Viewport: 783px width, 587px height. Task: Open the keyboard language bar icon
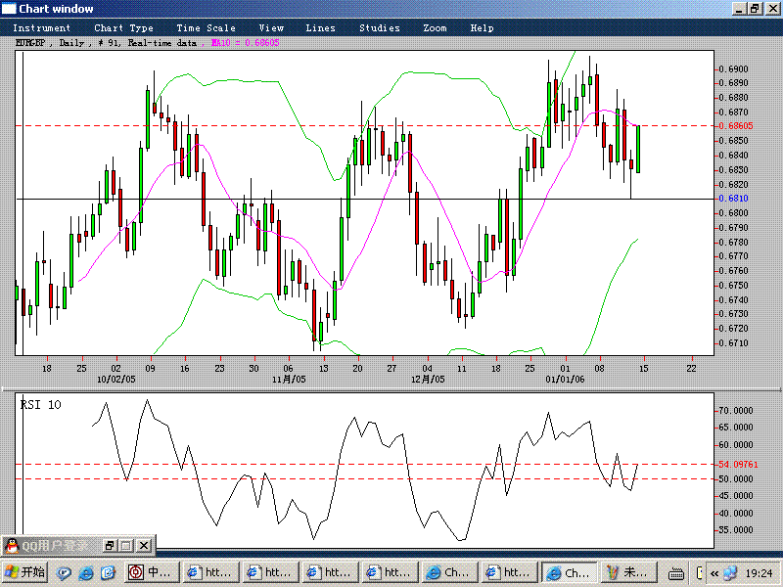[x=676, y=574]
